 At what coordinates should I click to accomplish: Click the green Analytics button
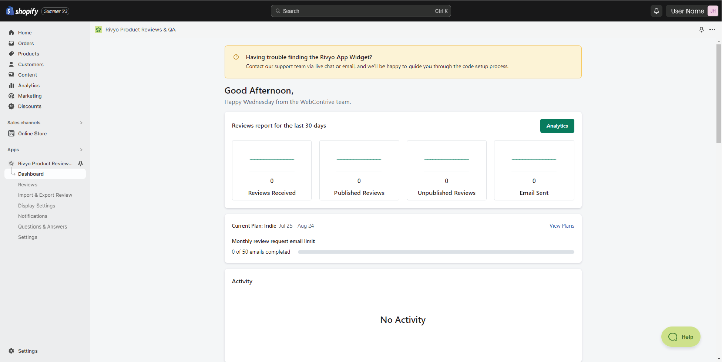click(557, 126)
